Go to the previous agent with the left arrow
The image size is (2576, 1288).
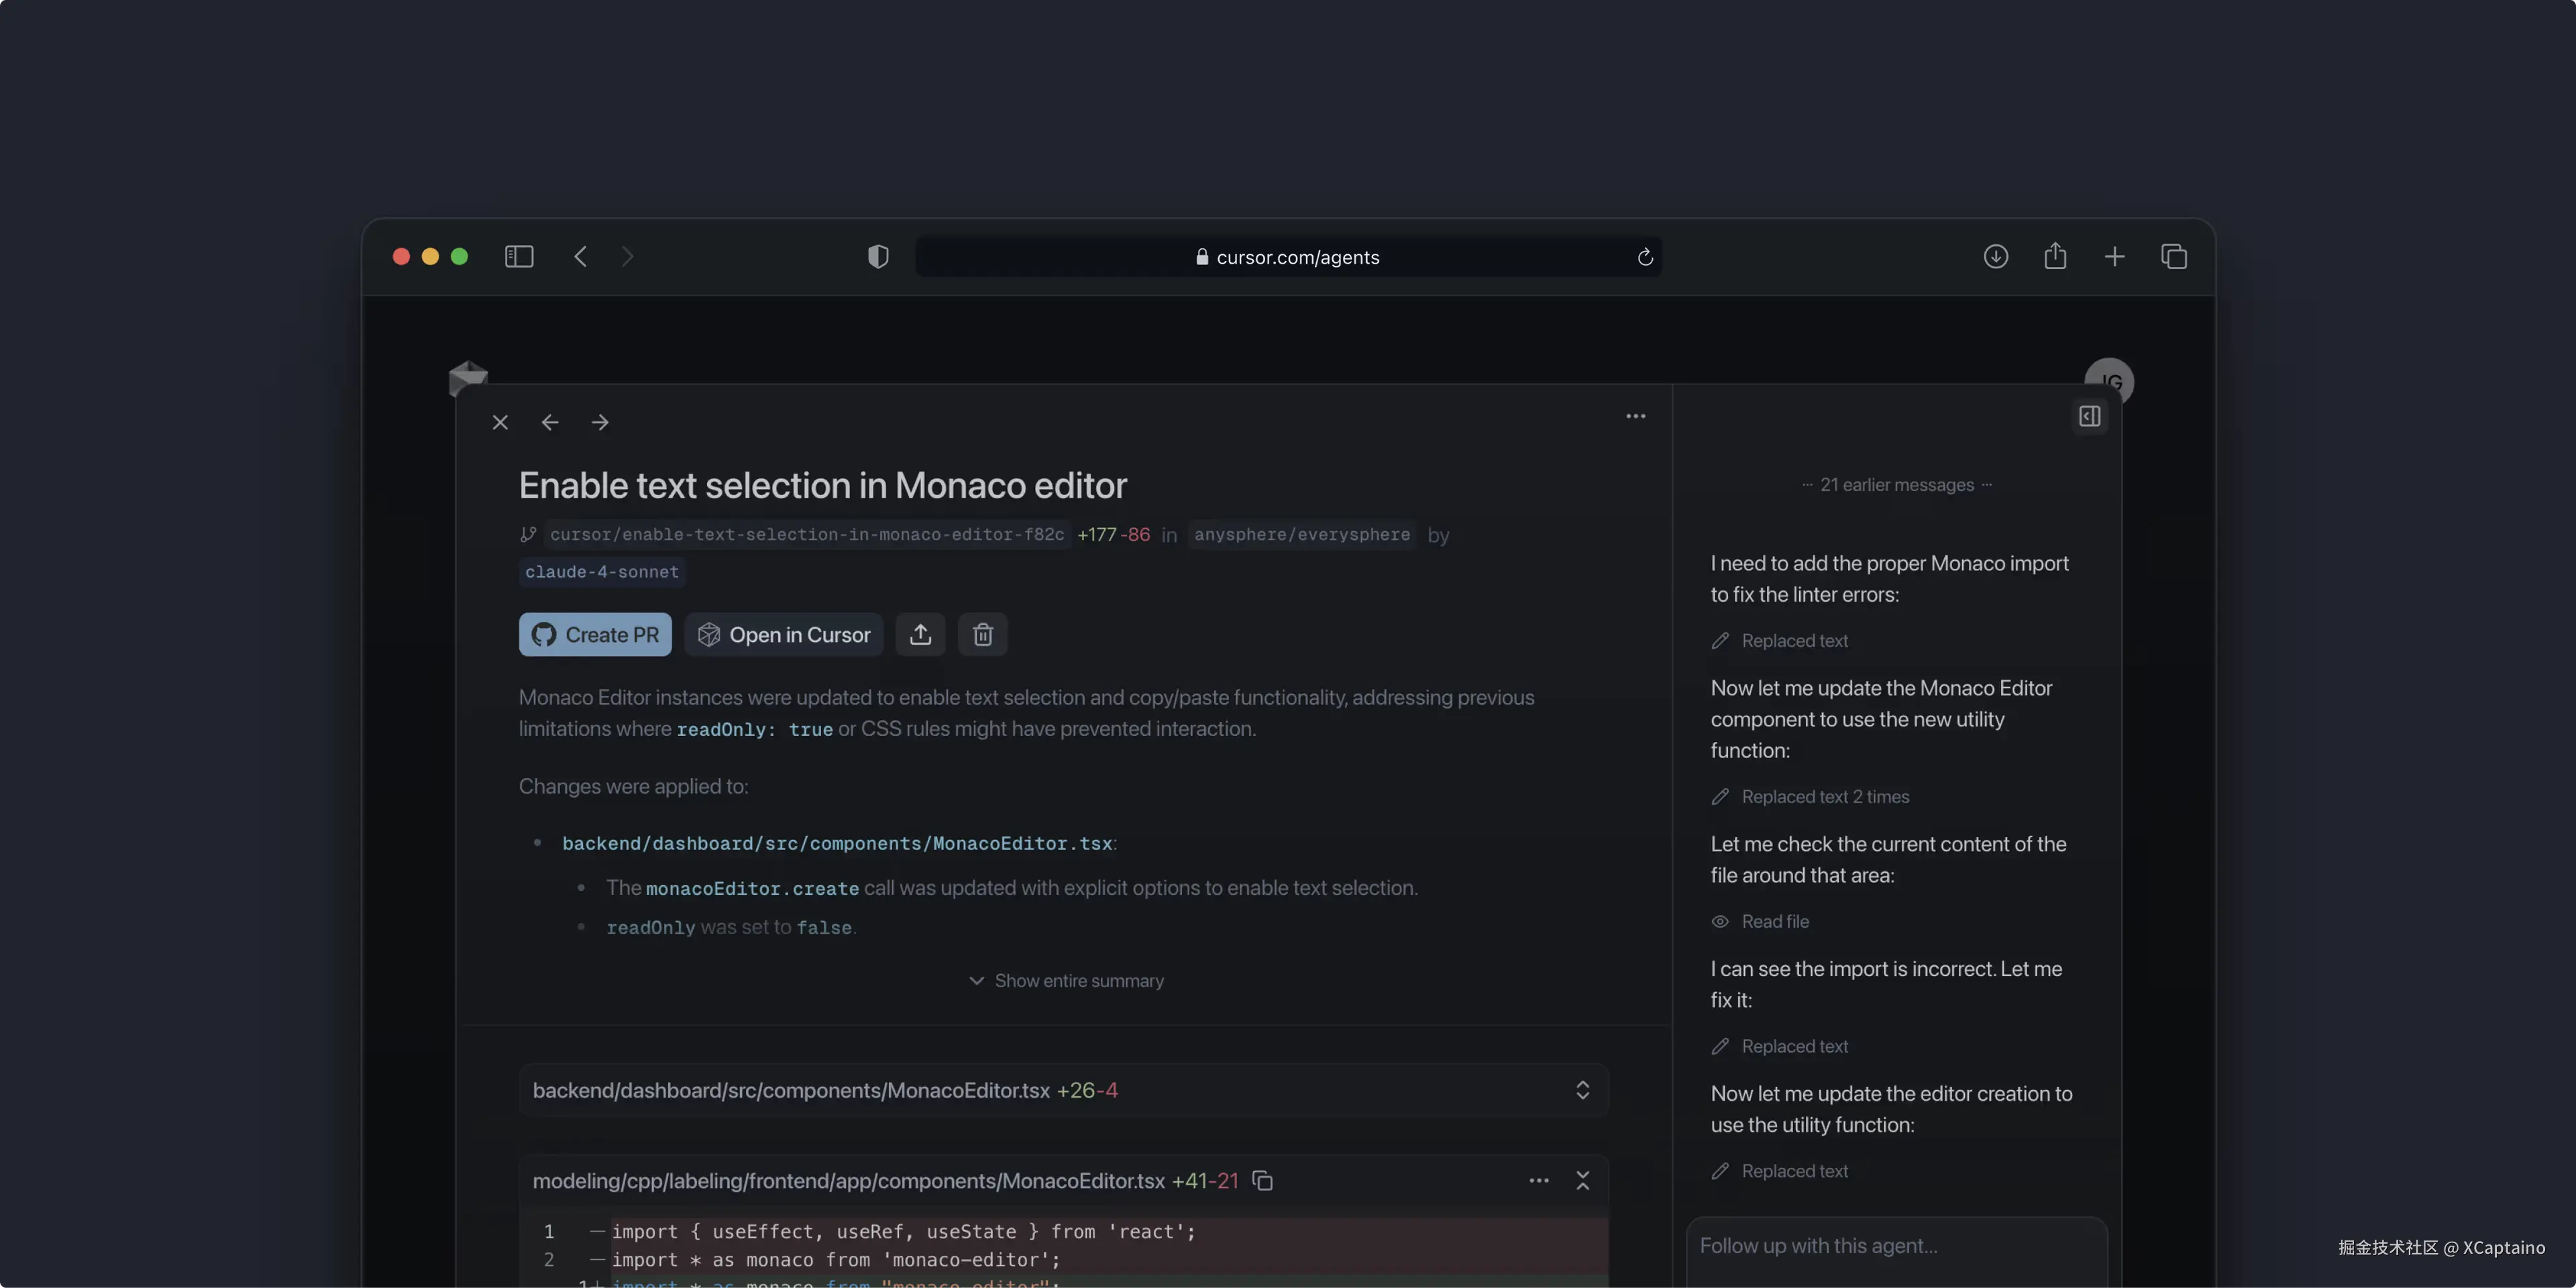550,422
